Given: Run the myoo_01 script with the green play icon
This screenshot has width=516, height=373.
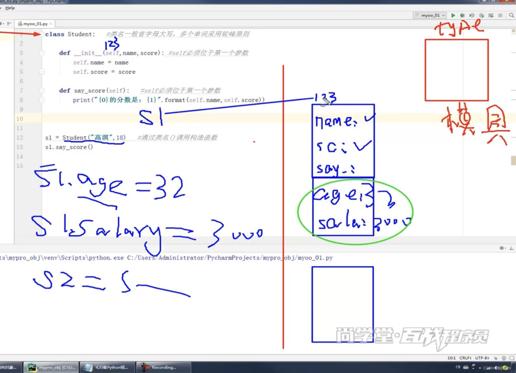Looking at the screenshot, I should click(x=453, y=15).
